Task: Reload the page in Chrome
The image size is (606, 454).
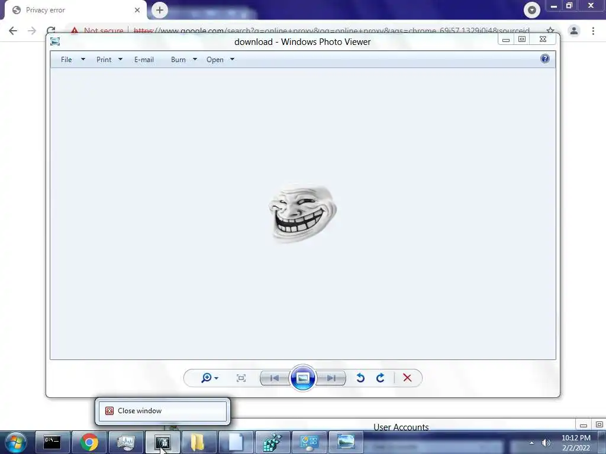Action: [51, 30]
